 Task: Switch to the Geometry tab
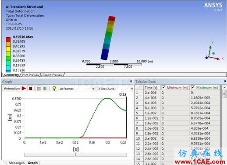click(11, 75)
